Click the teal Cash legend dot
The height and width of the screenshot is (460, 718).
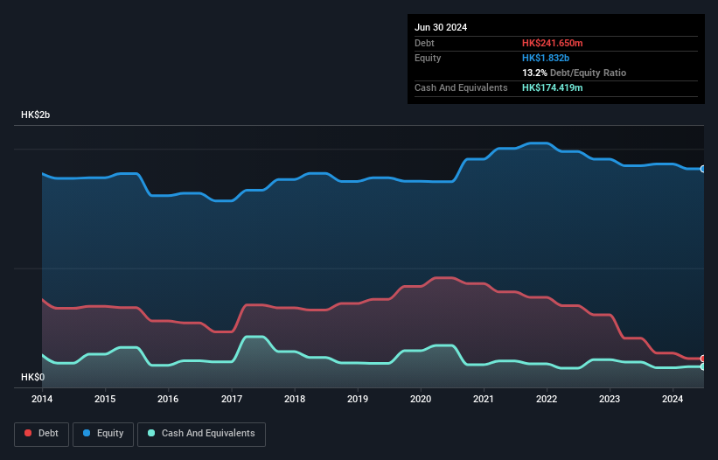151,433
